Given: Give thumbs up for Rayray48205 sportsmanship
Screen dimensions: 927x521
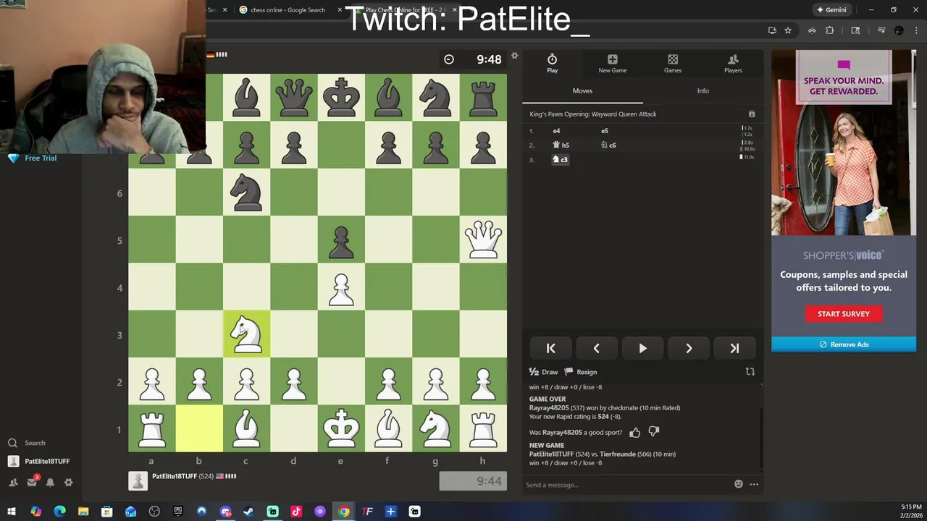Looking at the screenshot, I should click(x=635, y=433).
